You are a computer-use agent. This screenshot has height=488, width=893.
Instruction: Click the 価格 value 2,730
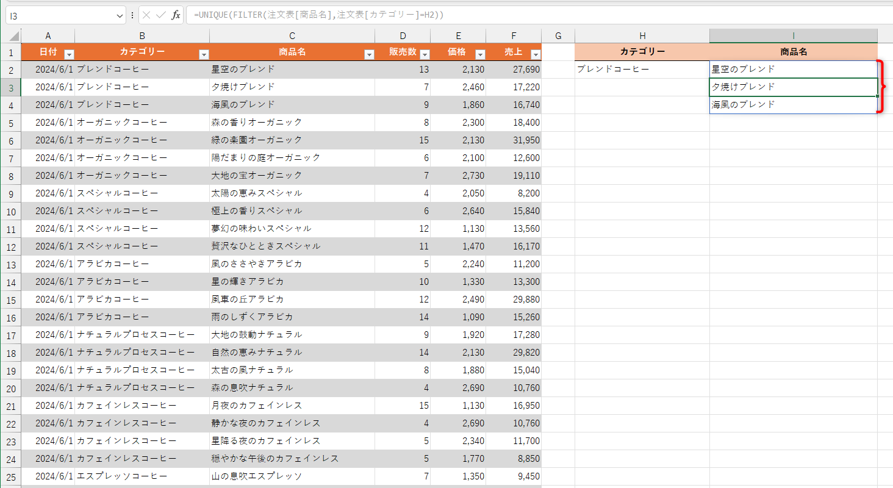coord(458,176)
